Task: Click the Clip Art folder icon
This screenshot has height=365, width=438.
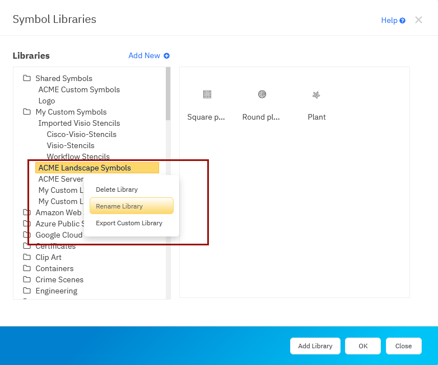Action: coord(27,257)
